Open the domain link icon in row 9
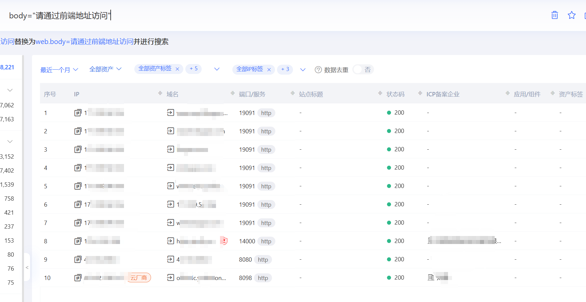The height and width of the screenshot is (302, 586). point(170,259)
